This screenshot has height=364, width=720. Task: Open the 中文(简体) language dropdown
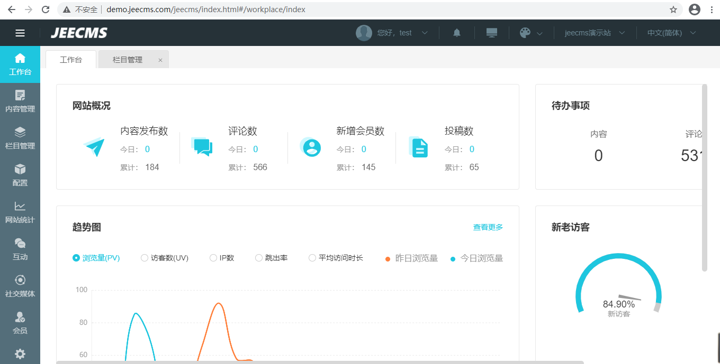(x=671, y=33)
